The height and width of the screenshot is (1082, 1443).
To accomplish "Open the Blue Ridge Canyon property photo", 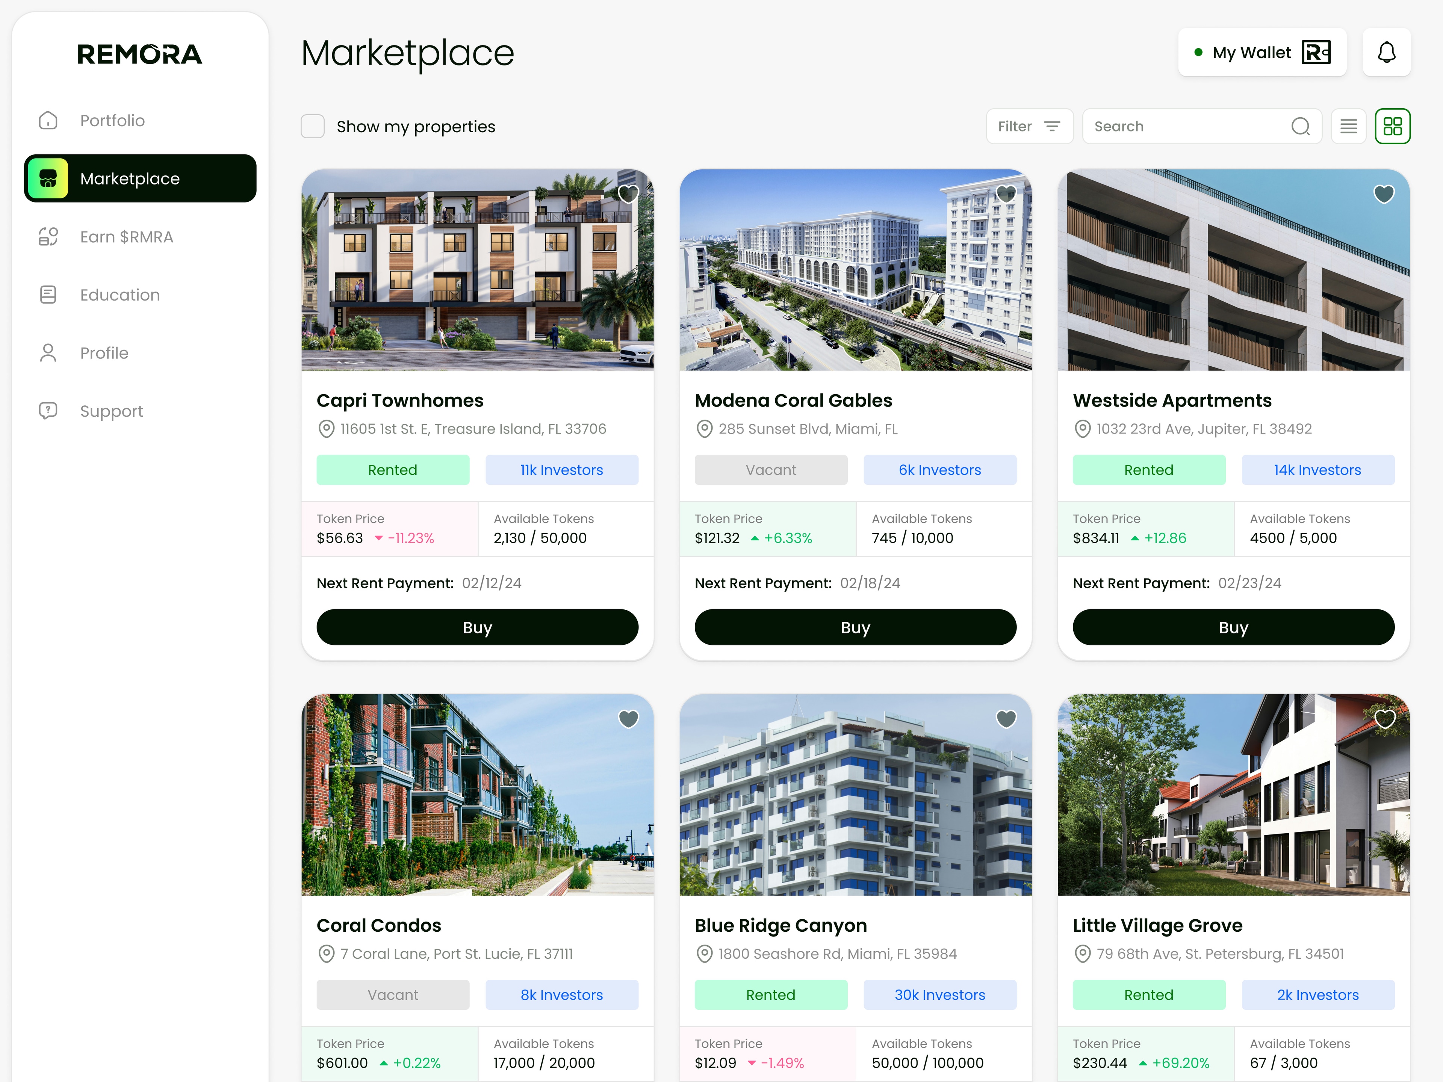I will click(855, 794).
